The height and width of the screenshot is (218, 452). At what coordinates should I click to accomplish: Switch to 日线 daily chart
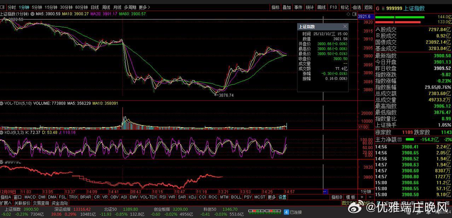95,7
